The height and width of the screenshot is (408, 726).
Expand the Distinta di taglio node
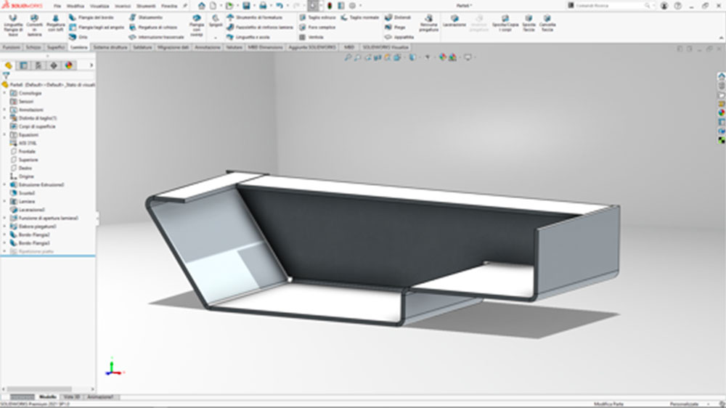[4, 118]
